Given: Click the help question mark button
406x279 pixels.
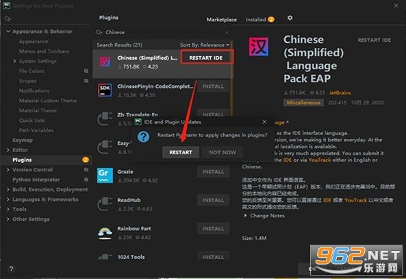Looking at the screenshot, I should pos(11,269).
